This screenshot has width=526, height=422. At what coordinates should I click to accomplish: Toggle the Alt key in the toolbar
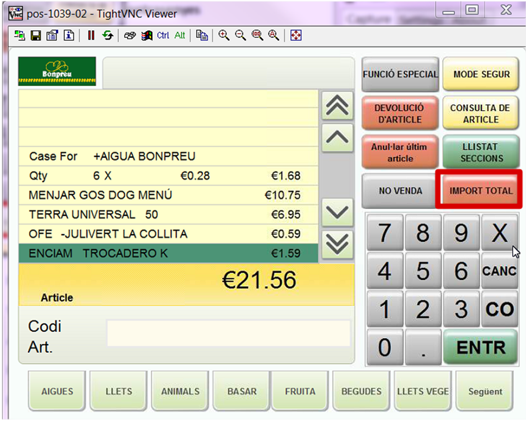click(180, 36)
